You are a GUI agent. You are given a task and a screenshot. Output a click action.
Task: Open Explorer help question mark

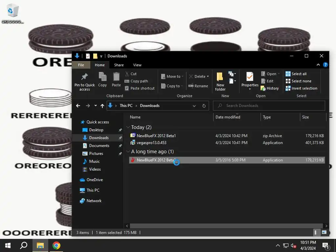coord(325,65)
